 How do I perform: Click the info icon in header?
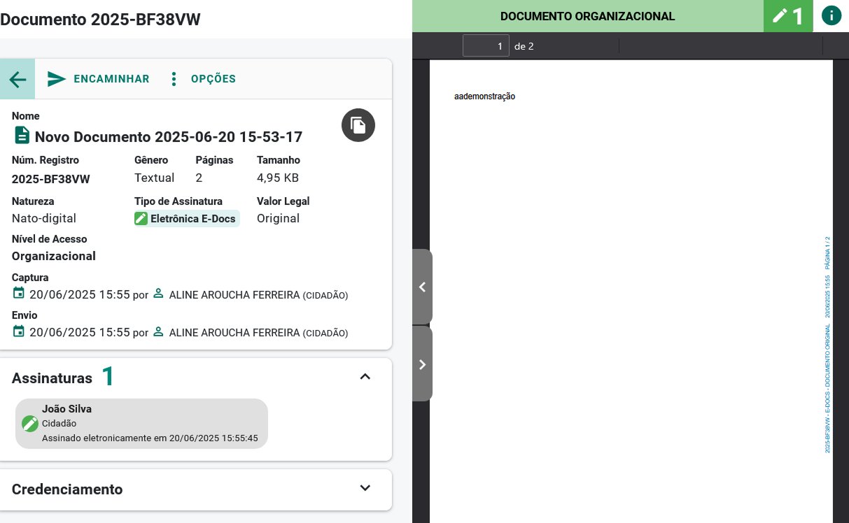pos(831,15)
